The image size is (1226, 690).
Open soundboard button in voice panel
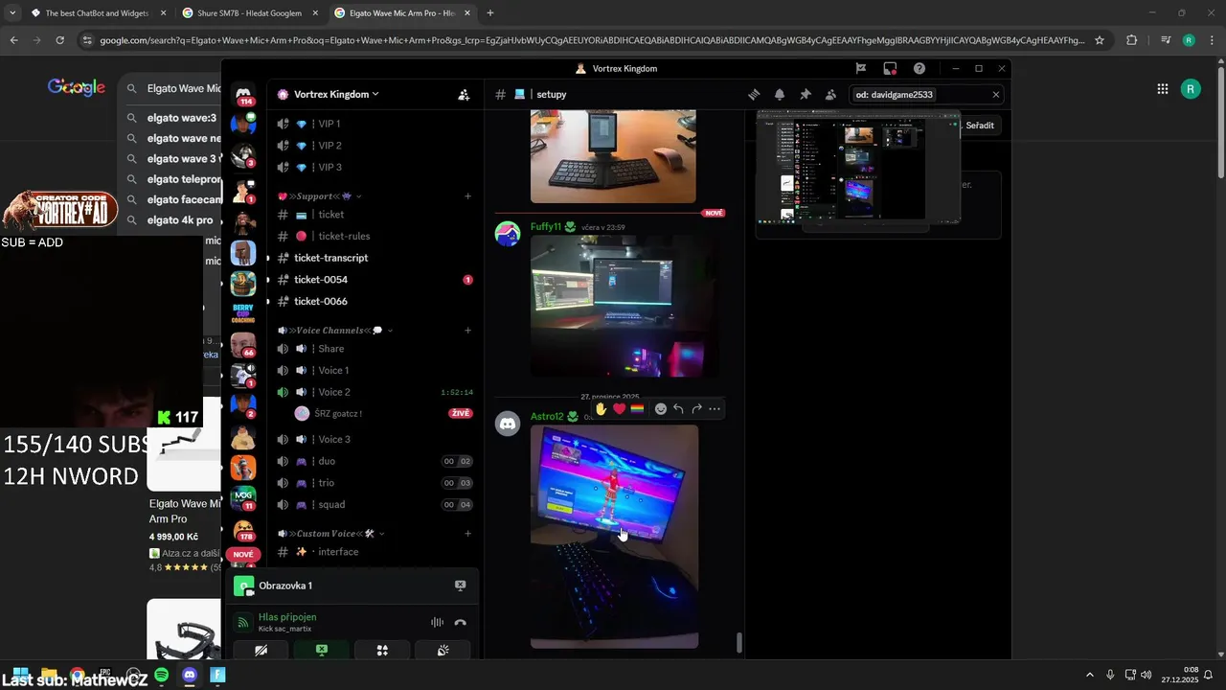click(443, 650)
